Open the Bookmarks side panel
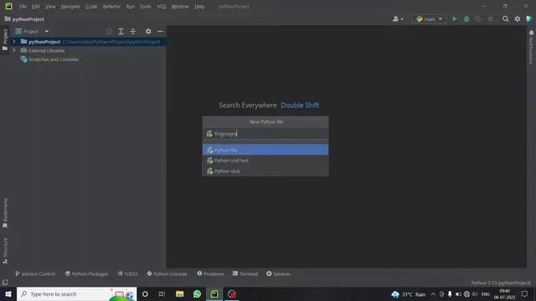This screenshot has height=301, width=536. [x=5, y=213]
